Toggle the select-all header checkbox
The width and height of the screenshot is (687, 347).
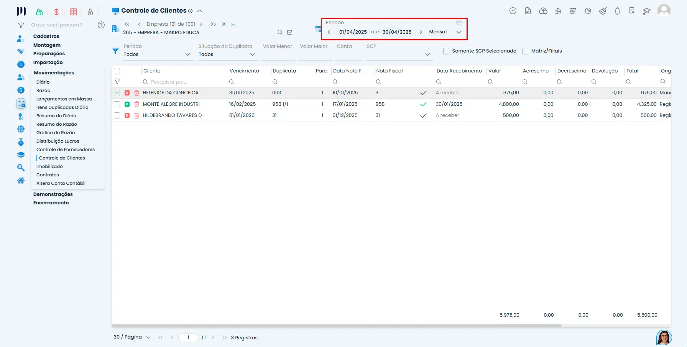pyautogui.click(x=117, y=71)
